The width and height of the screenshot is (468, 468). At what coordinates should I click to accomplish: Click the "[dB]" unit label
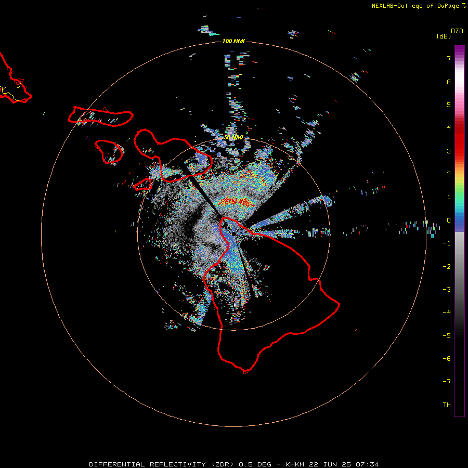[444, 36]
